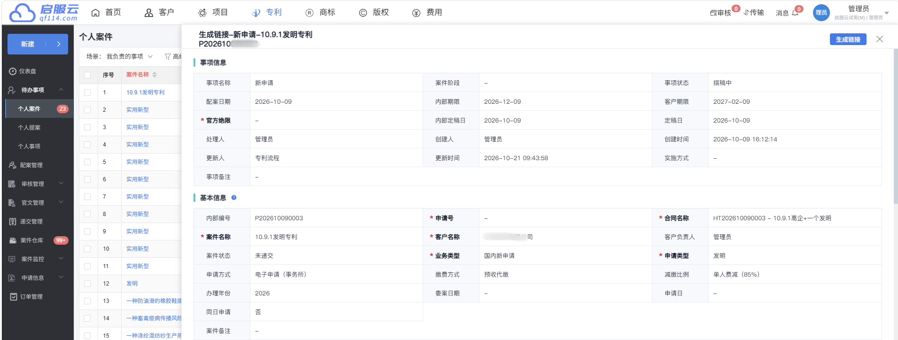Viewport: 898px width, 340px height.
Task: Go to the 首页 nav tab
Action: (x=106, y=13)
